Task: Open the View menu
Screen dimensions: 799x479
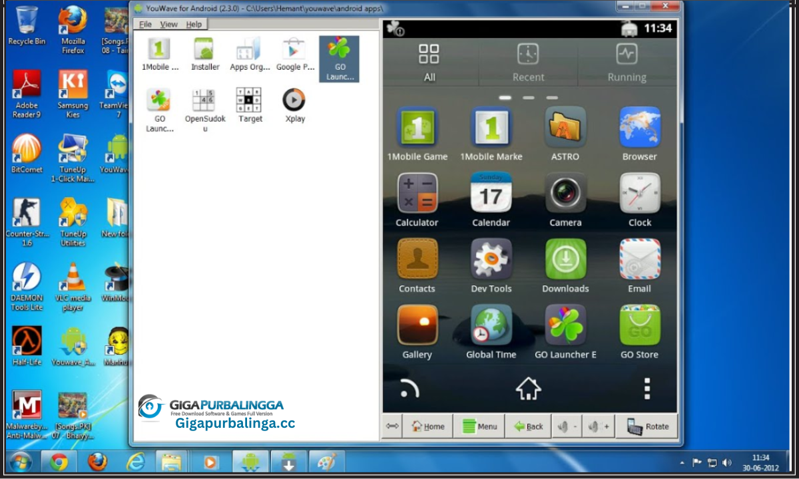Action: point(168,24)
